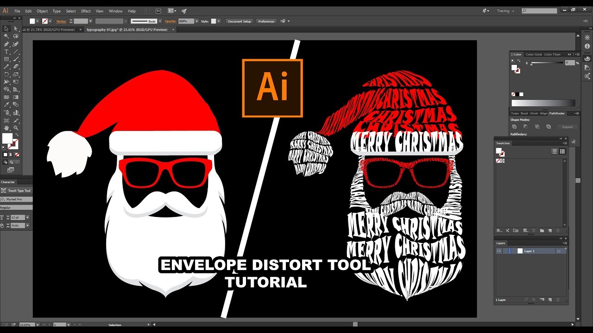Image resolution: width=593 pixels, height=333 pixels.
Task: Select the Gradient tool
Action: (16, 97)
